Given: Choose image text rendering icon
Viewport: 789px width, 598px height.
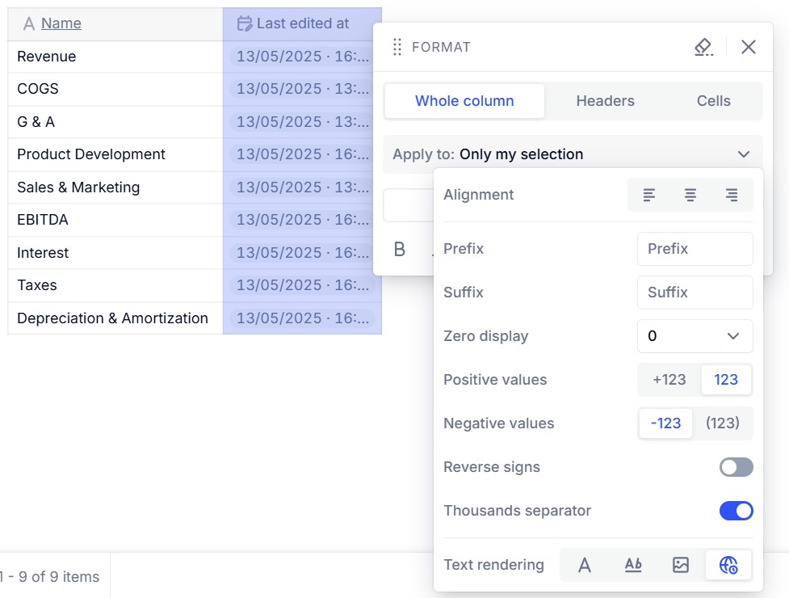Looking at the screenshot, I should pyautogui.click(x=681, y=565).
